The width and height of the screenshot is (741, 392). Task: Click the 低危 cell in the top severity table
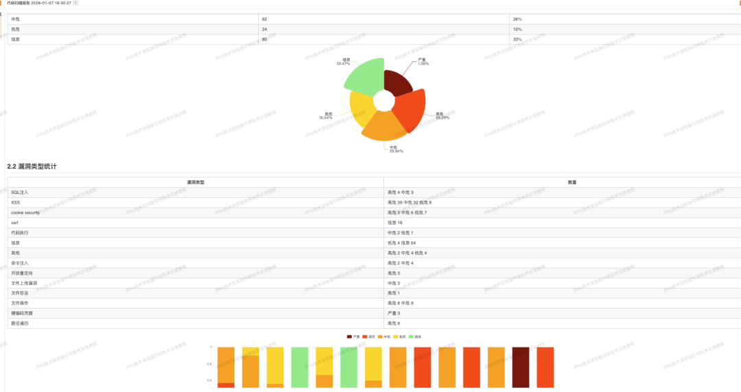coord(133,29)
